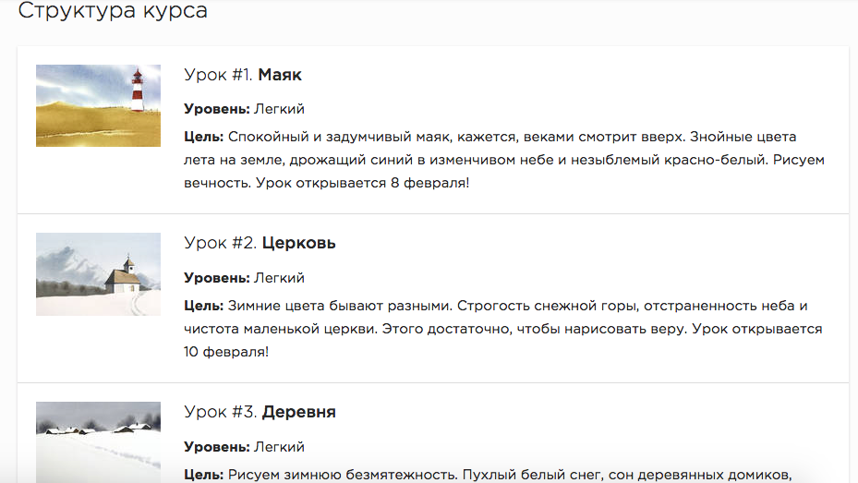Open lesson title "Урок #2. Церковь"
This screenshot has width=858, height=483.
(260, 243)
